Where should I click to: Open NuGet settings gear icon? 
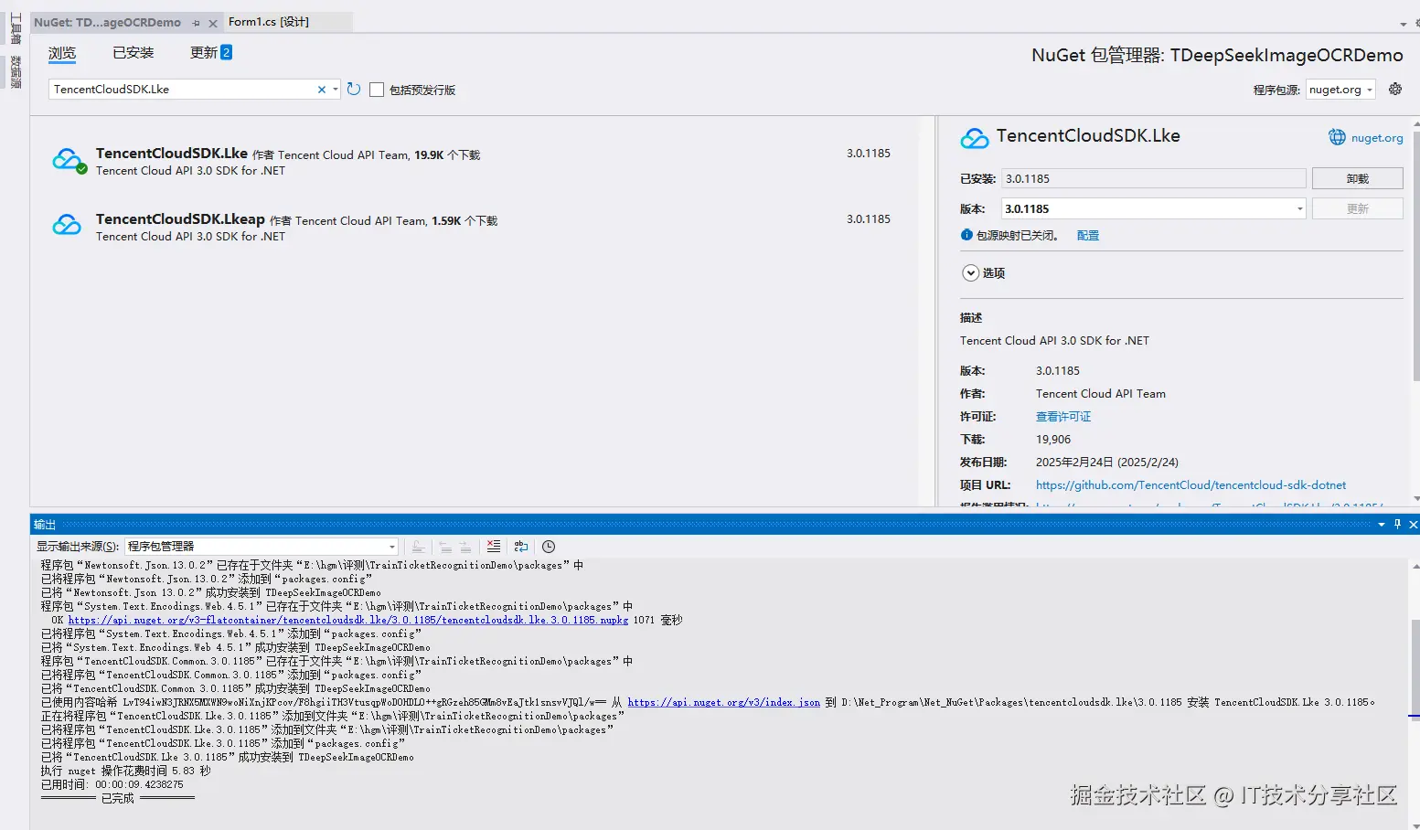click(1395, 89)
